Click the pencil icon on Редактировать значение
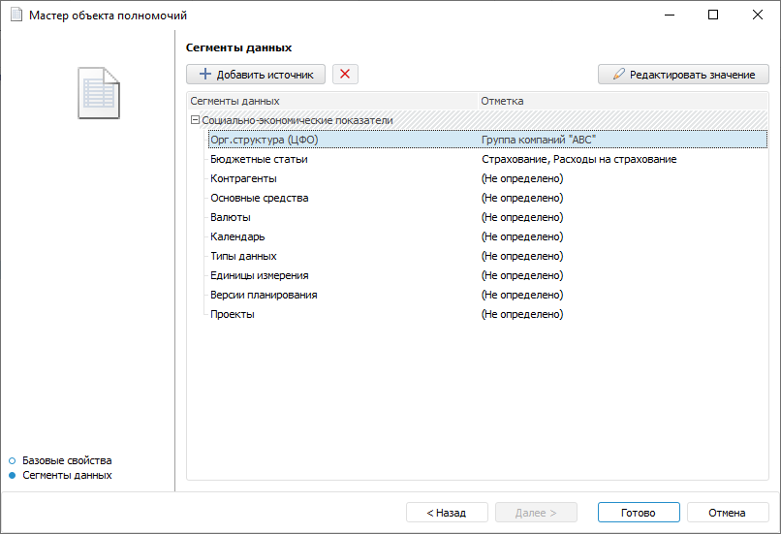 (617, 75)
